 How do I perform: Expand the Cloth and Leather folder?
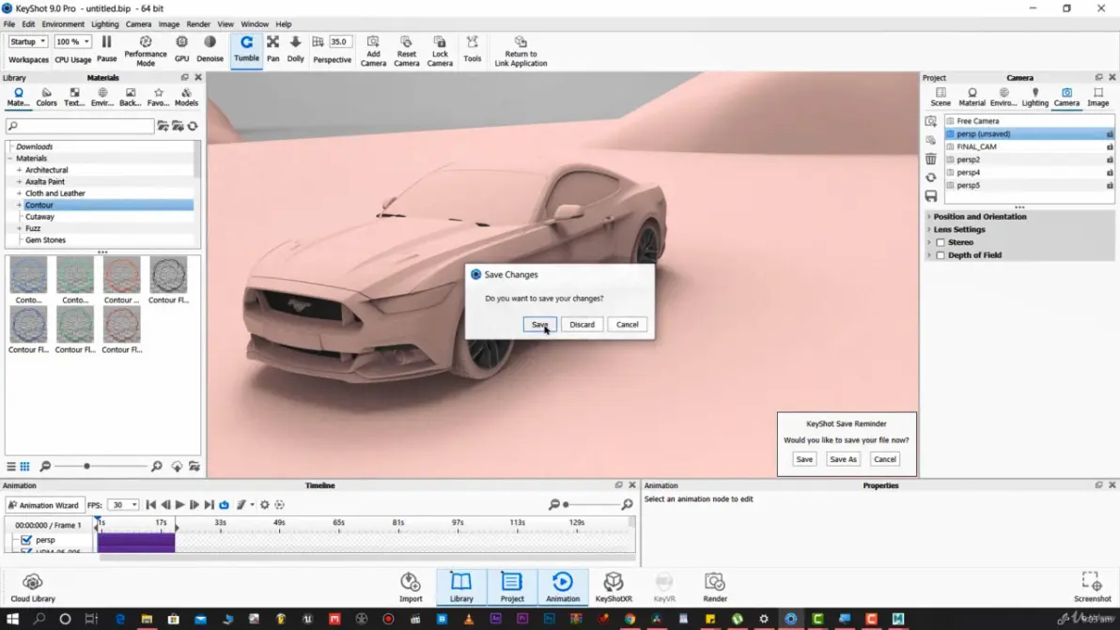tap(20, 193)
